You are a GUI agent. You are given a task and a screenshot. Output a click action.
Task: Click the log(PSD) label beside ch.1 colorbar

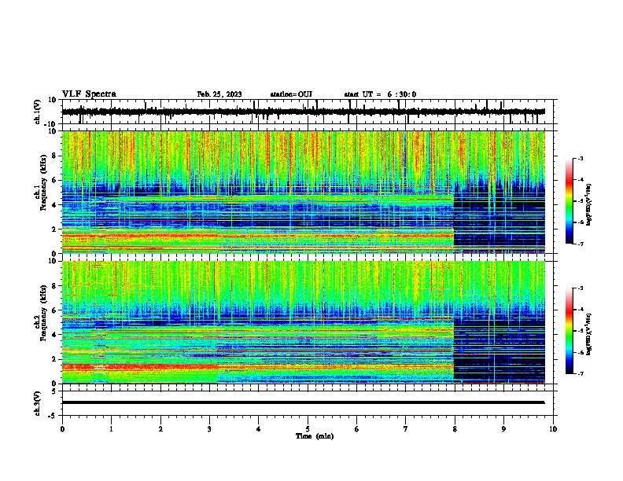coord(588,204)
